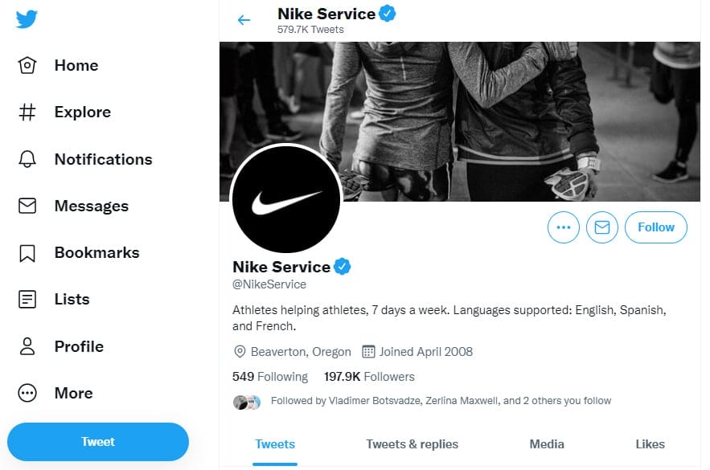Send a direct message to Nike Service
The image size is (710, 470).
[601, 227]
